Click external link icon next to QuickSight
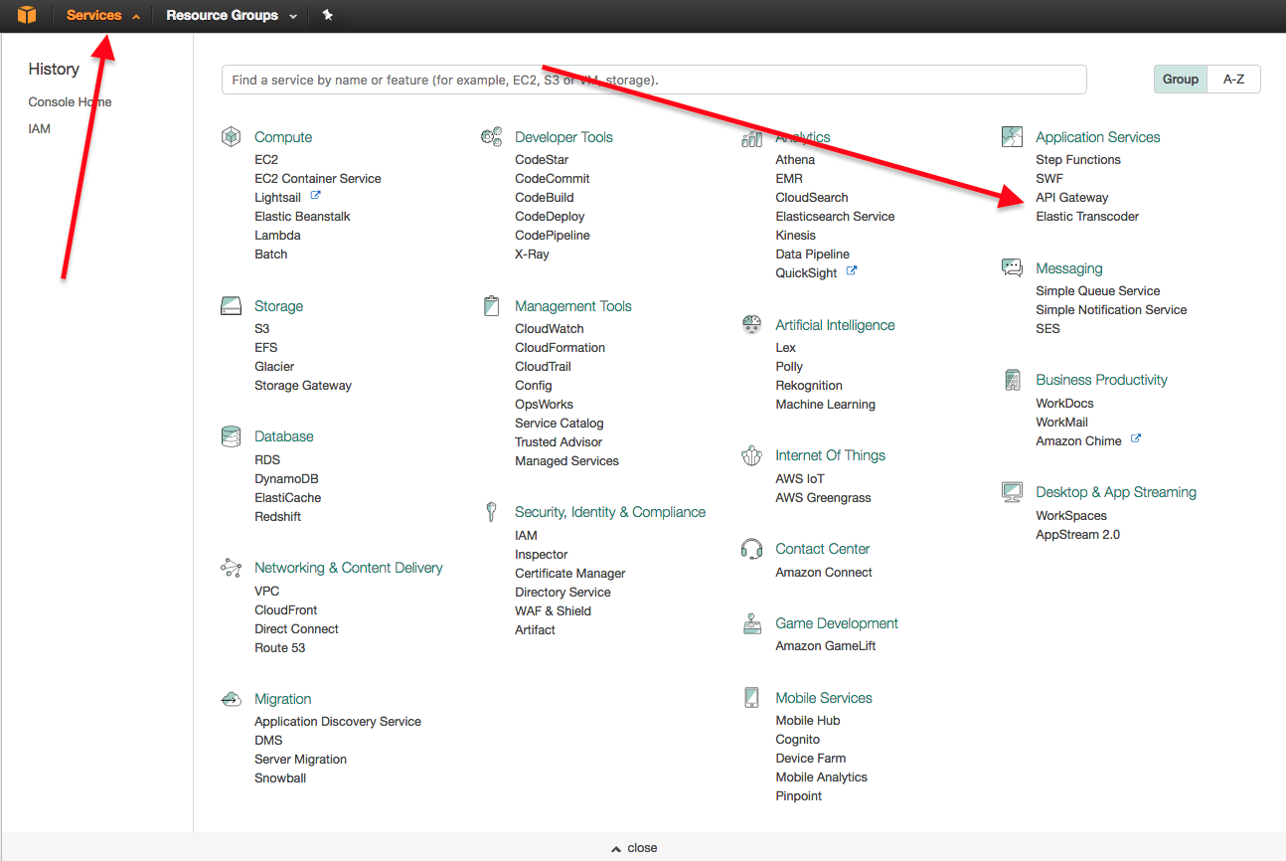The height and width of the screenshot is (861, 1286). (x=852, y=271)
